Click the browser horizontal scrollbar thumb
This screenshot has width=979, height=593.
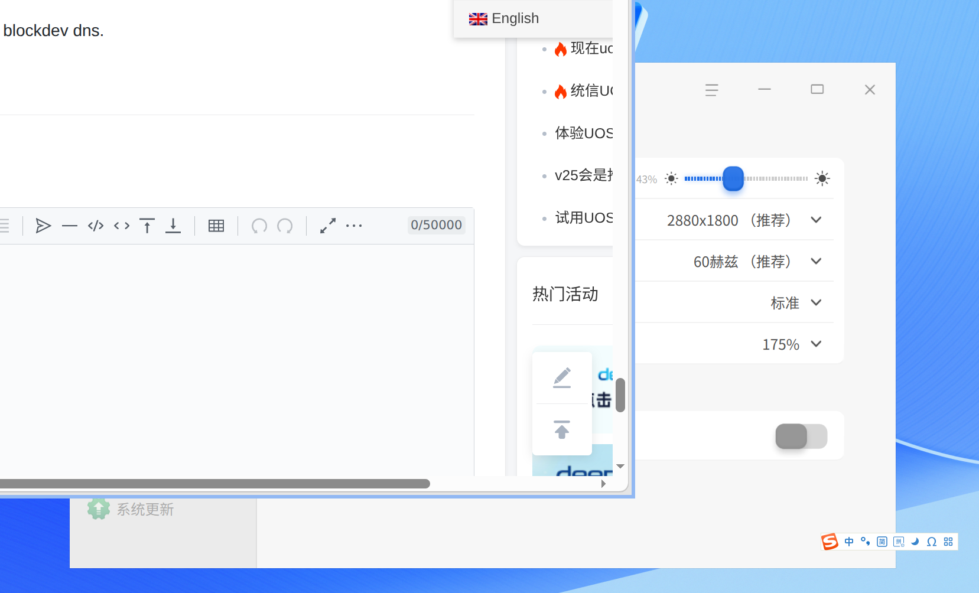click(215, 484)
